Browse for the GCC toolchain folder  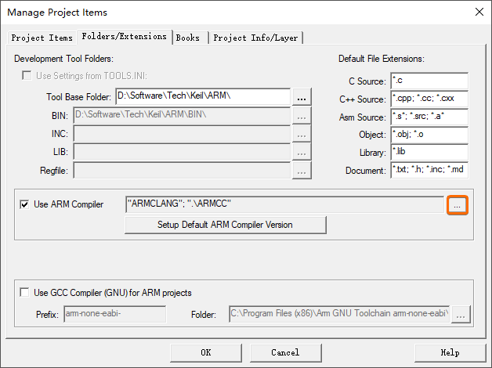[461, 315]
